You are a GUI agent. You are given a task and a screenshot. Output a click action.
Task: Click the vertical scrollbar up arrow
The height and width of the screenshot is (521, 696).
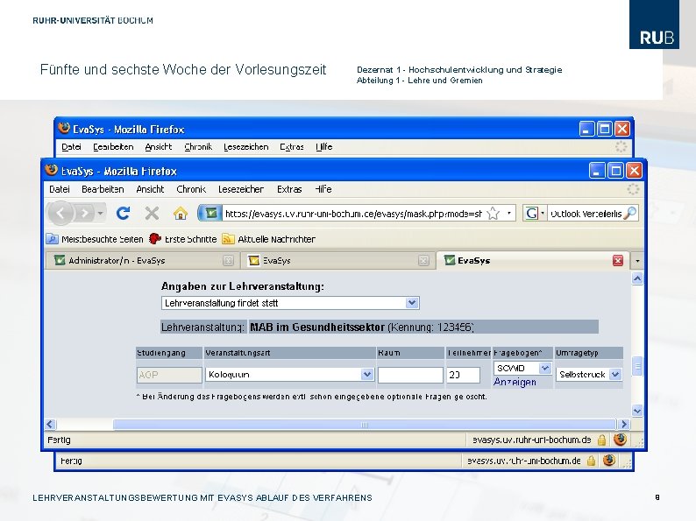click(637, 278)
